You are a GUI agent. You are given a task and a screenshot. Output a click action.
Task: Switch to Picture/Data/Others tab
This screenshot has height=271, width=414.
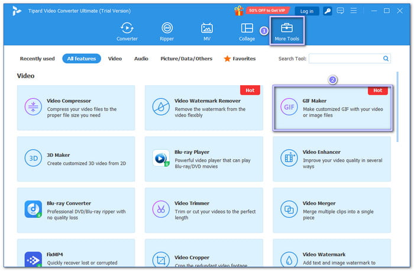(186, 59)
